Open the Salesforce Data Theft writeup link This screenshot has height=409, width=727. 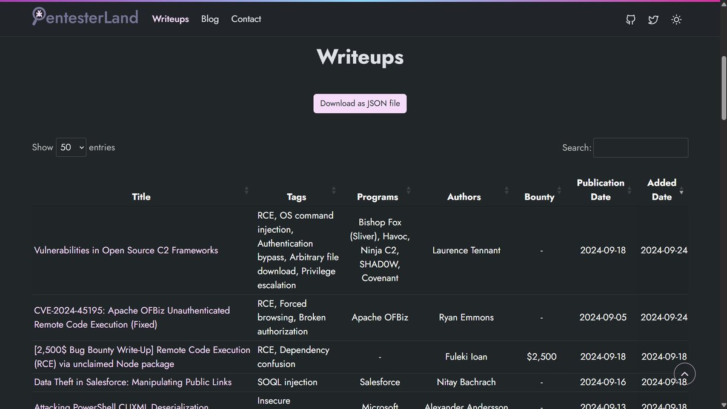click(x=132, y=382)
